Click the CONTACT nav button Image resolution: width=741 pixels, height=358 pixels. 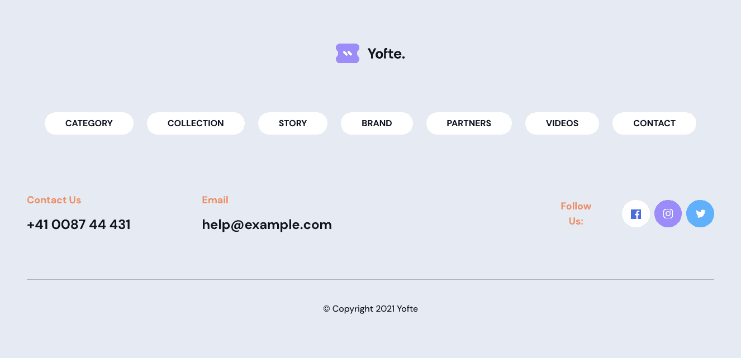654,123
